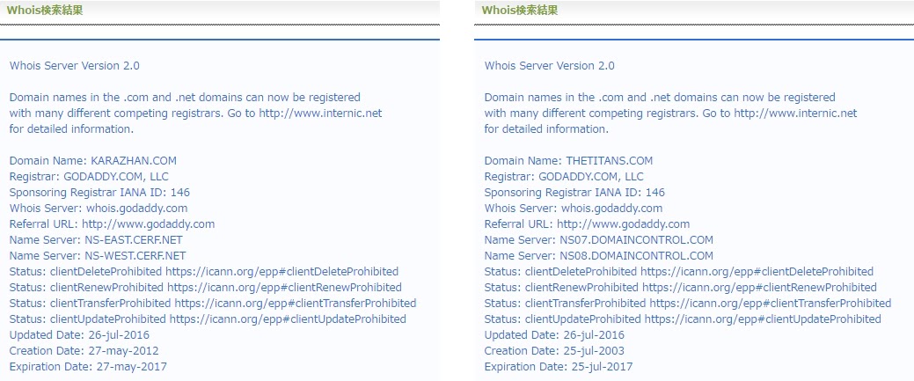Click Name Server NS-EAST.CERF.NET line
The height and width of the screenshot is (381, 914).
(x=97, y=240)
